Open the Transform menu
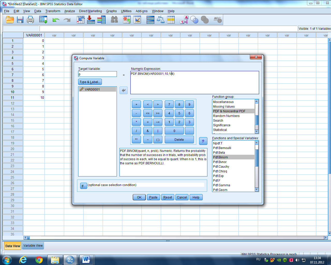The width and height of the screenshot is (331, 265). pyautogui.click(x=53, y=11)
